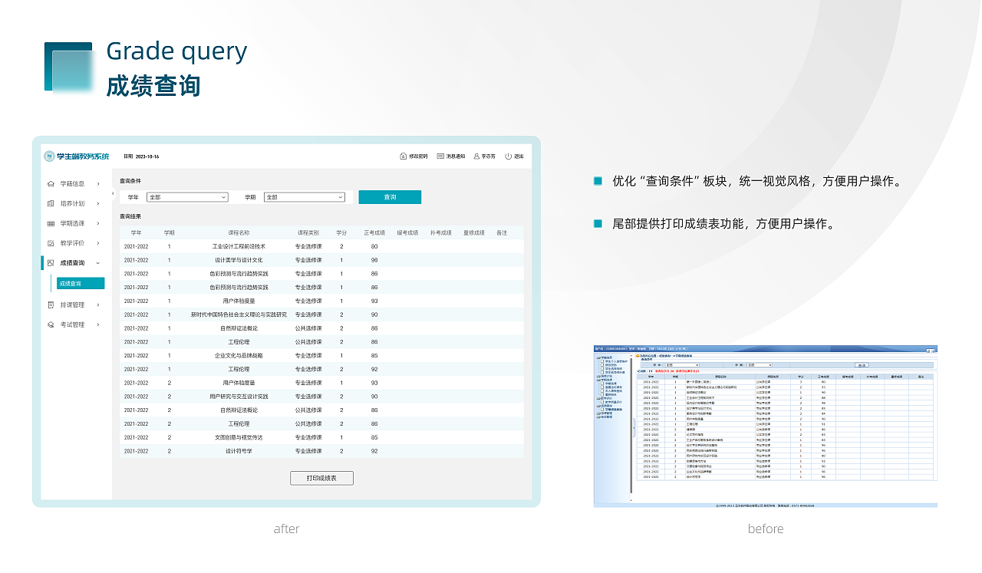Open 考试管理 menu label
Viewport: 982px width, 573px height.
(72, 324)
